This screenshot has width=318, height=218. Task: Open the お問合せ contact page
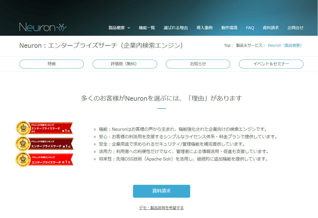pyautogui.click(x=295, y=28)
